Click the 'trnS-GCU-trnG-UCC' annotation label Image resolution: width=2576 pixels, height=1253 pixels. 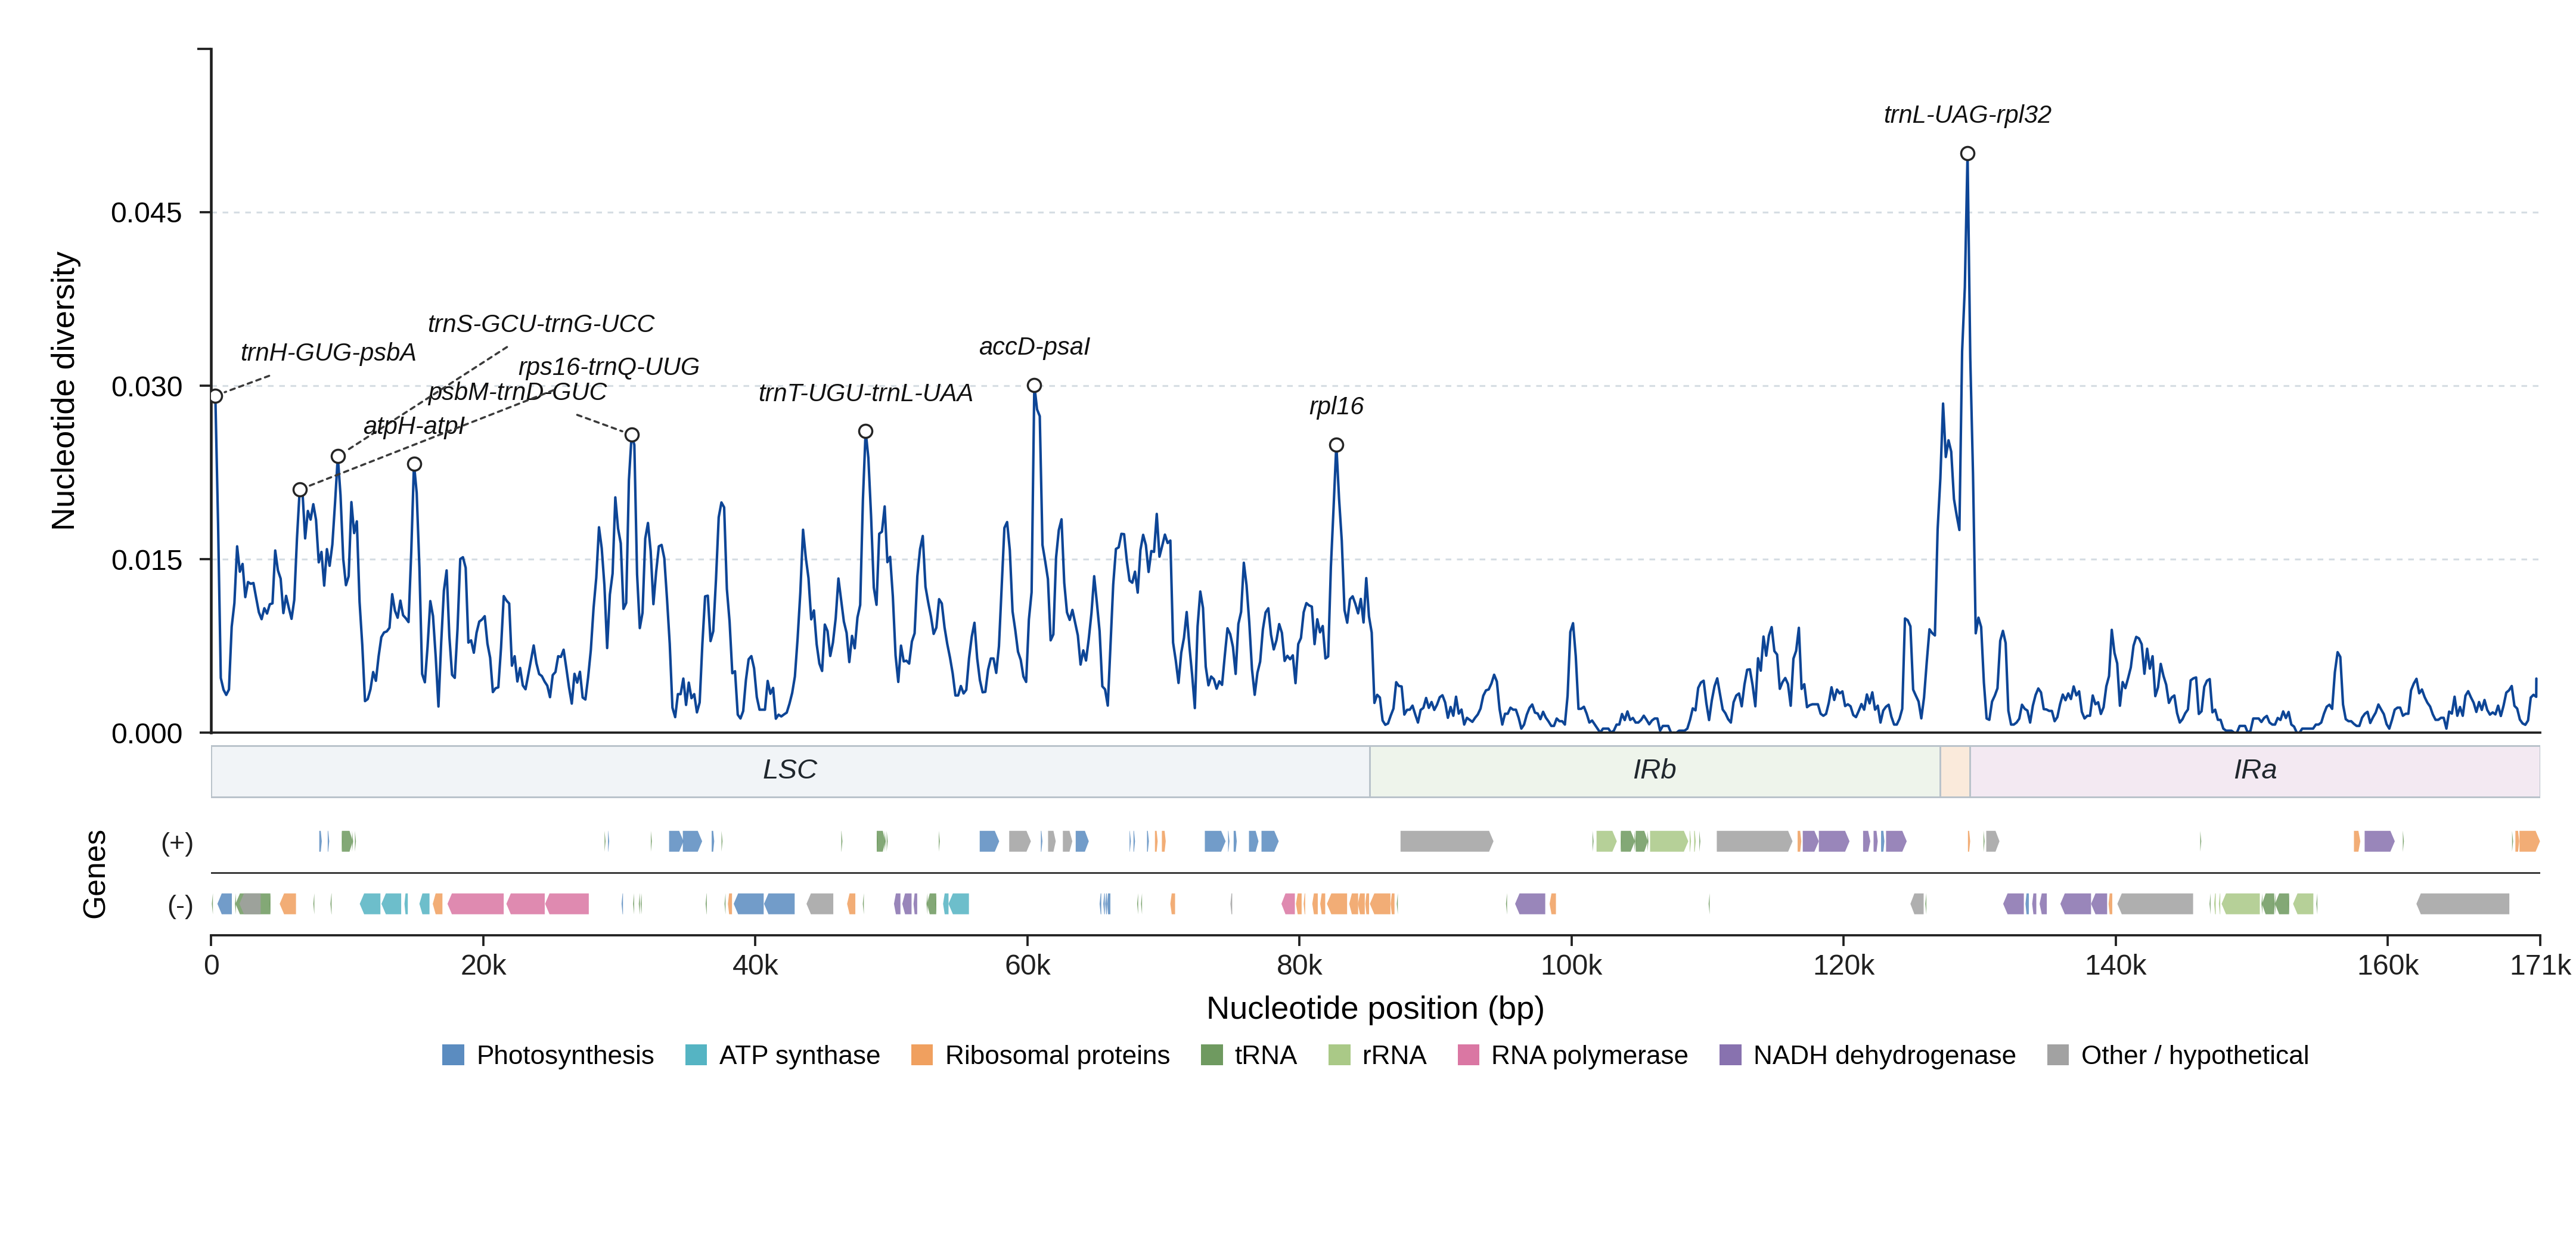click(x=541, y=324)
